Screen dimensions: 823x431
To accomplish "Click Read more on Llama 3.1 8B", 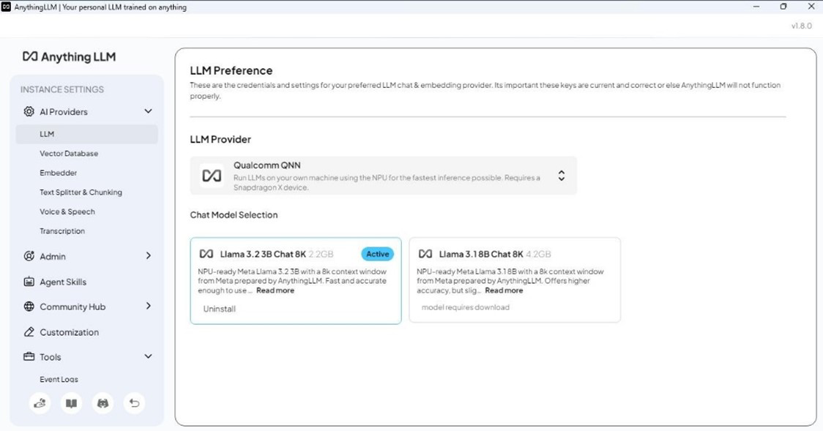I will (x=504, y=291).
